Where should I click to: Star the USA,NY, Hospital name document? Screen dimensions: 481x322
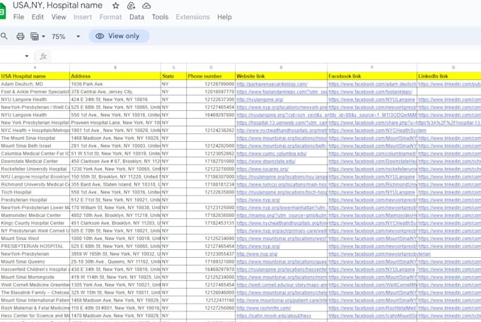[x=115, y=6]
